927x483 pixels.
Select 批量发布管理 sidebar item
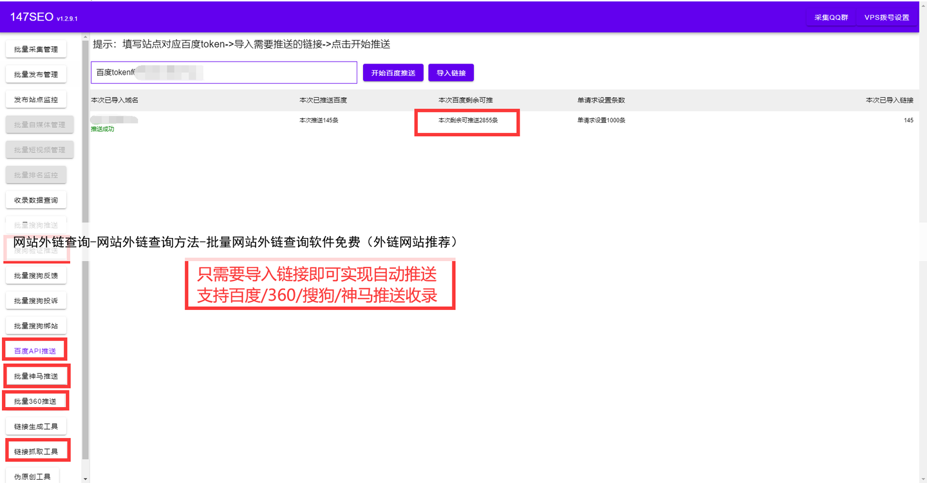pos(36,75)
